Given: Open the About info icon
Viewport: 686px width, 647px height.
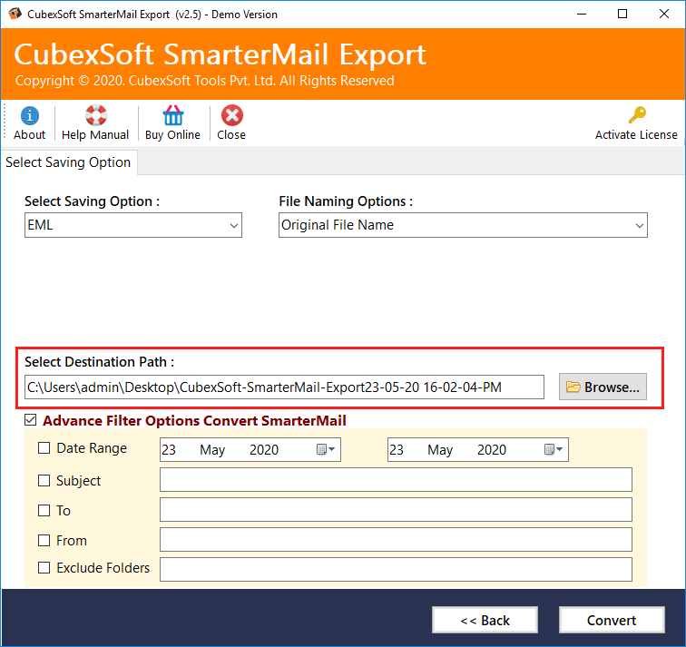Looking at the screenshot, I should pos(29,115).
